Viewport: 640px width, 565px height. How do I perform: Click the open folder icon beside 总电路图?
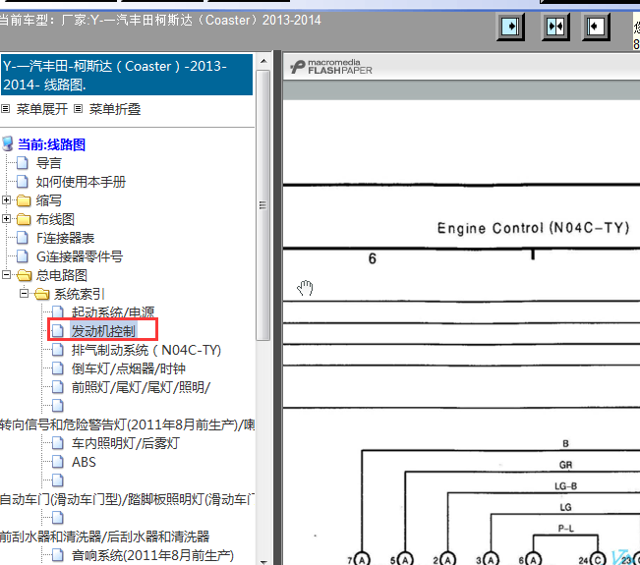point(24,275)
